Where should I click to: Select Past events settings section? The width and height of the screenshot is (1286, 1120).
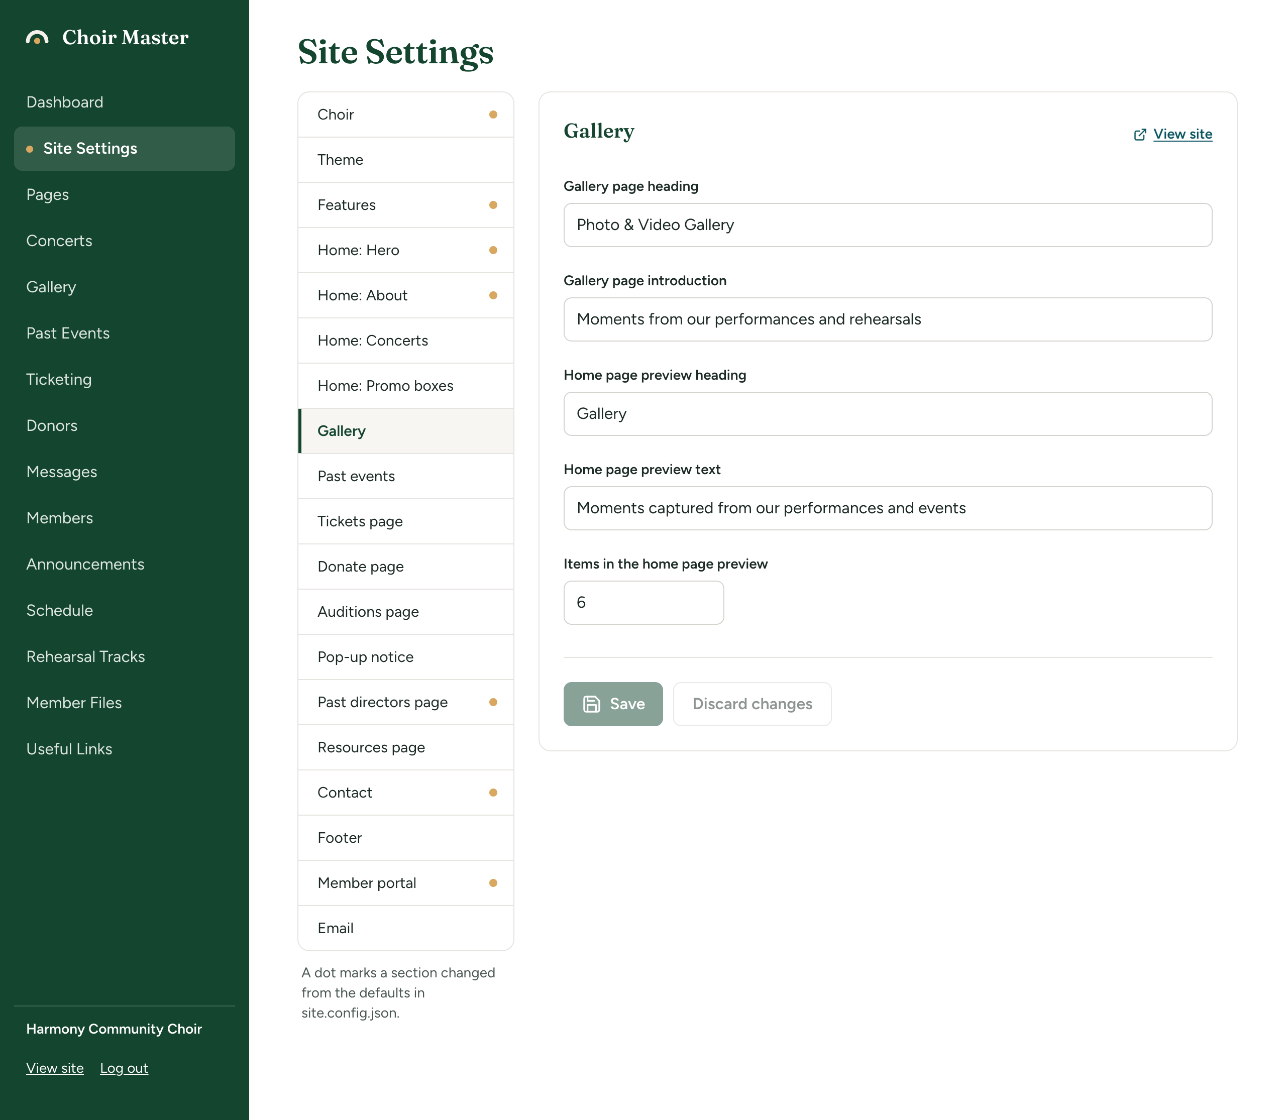(406, 477)
